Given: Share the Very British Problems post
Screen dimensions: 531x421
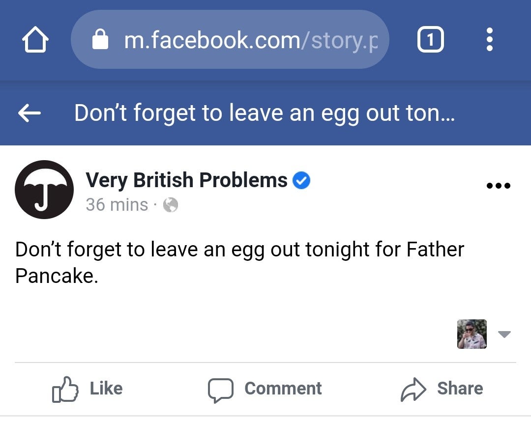Looking at the screenshot, I should (442, 389).
